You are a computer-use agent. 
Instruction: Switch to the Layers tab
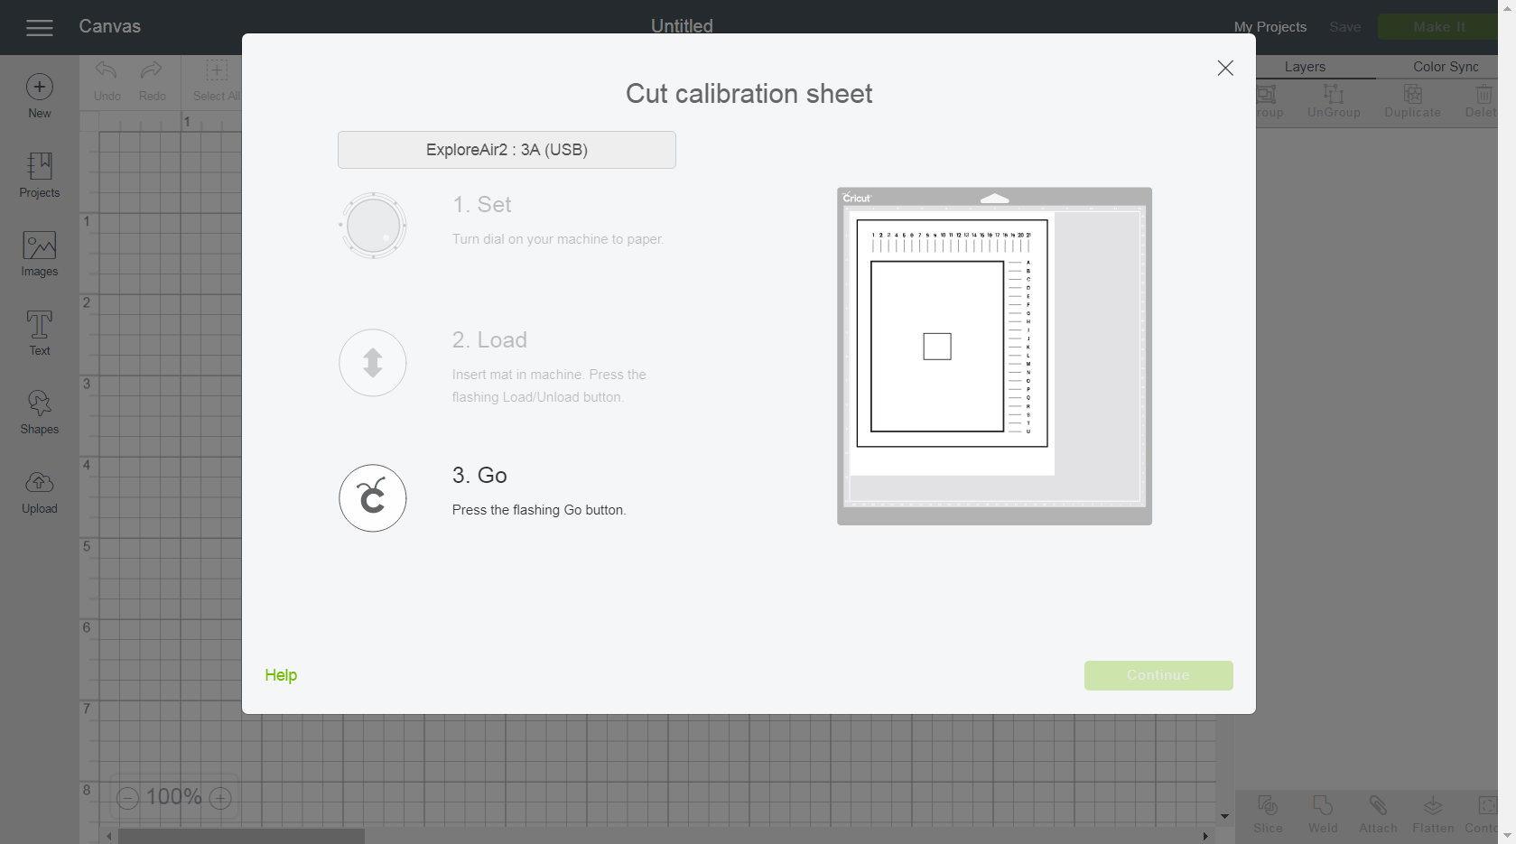tap(1305, 66)
